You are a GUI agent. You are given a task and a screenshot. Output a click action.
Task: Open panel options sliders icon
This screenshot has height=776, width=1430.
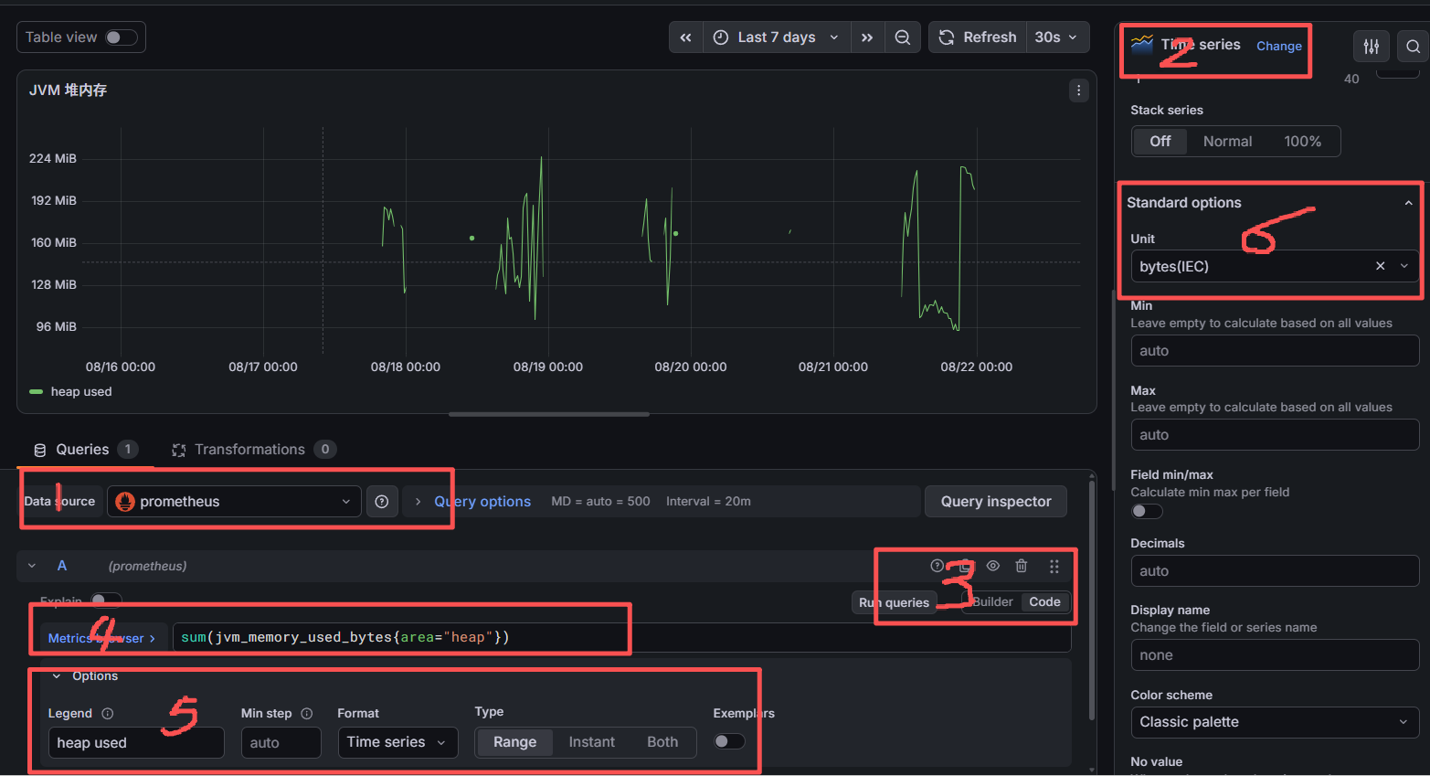pos(1372,46)
